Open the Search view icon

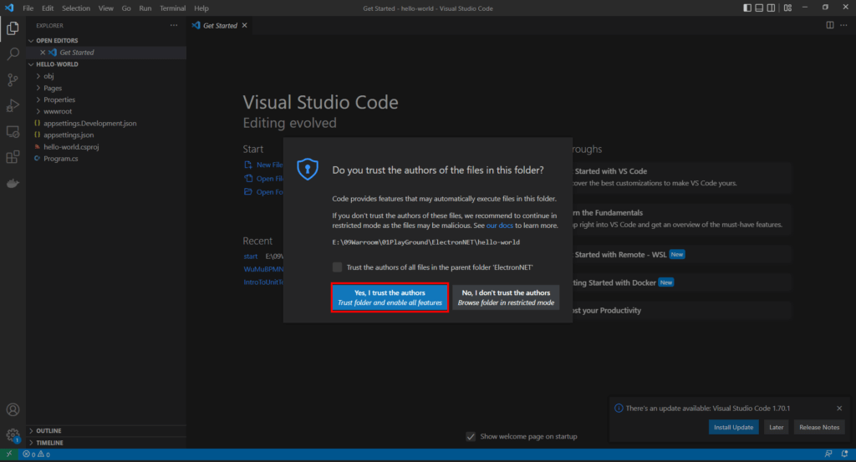coord(13,53)
